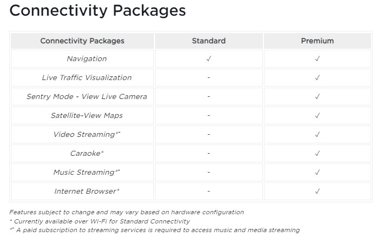The height and width of the screenshot is (237, 381).
Task: Select the Music Streaming feature label
Action: 87,172
